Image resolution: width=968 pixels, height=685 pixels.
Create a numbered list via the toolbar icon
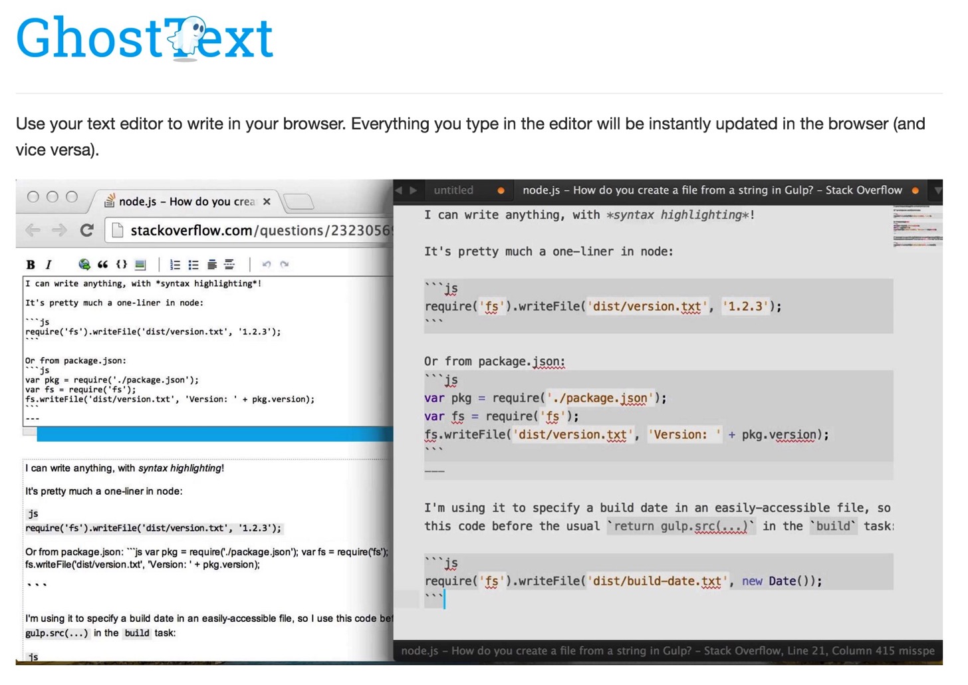click(175, 265)
